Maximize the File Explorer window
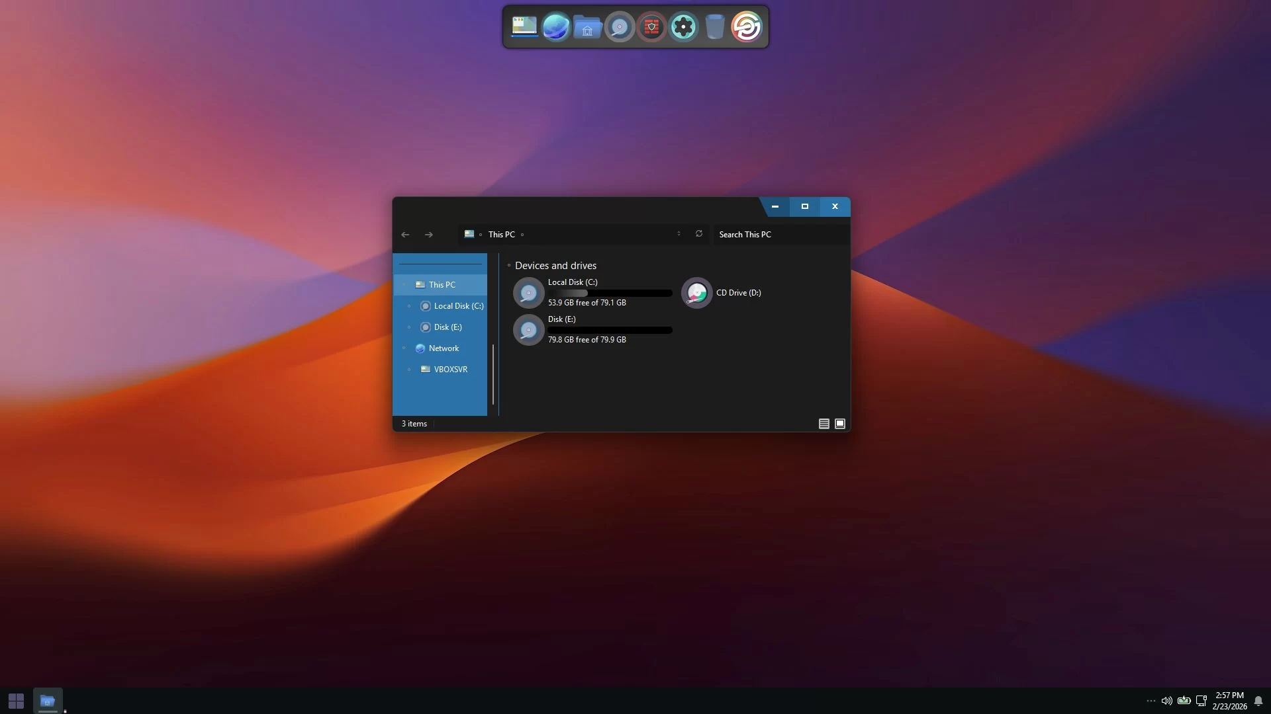 (x=805, y=207)
